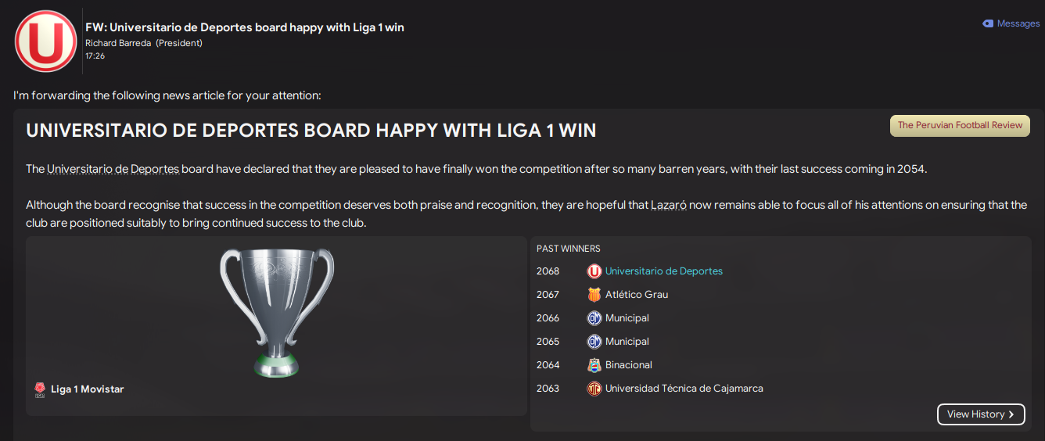Image resolution: width=1045 pixels, height=441 pixels.
Task: Click the Liga 1 Movistar competition name
Action: tap(87, 389)
